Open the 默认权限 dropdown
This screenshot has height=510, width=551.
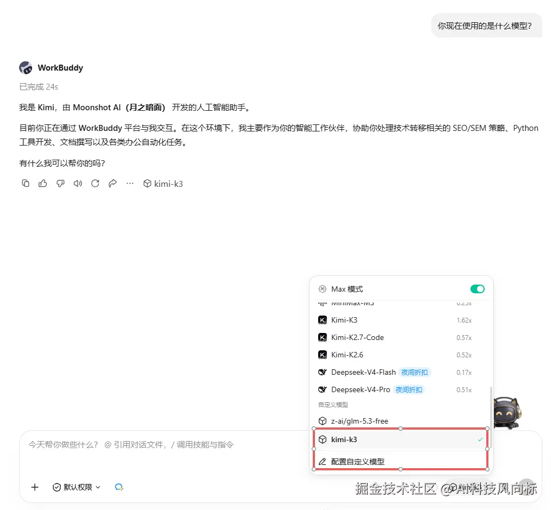tap(77, 487)
